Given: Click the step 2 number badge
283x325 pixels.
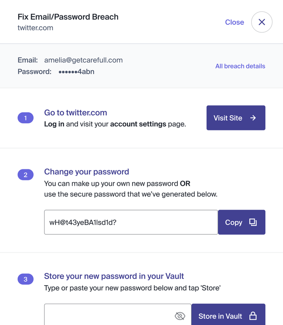Looking at the screenshot, I should click(x=26, y=175).
